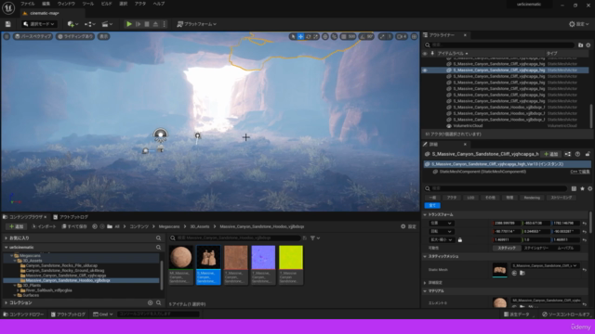Click 追加 button in details panel

551,154
